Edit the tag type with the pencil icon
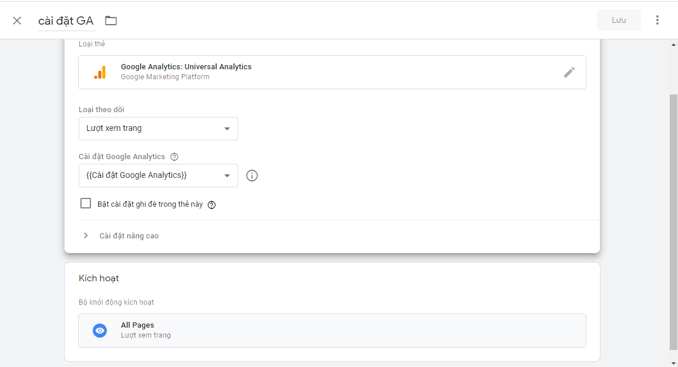This screenshot has width=678, height=367. (569, 72)
